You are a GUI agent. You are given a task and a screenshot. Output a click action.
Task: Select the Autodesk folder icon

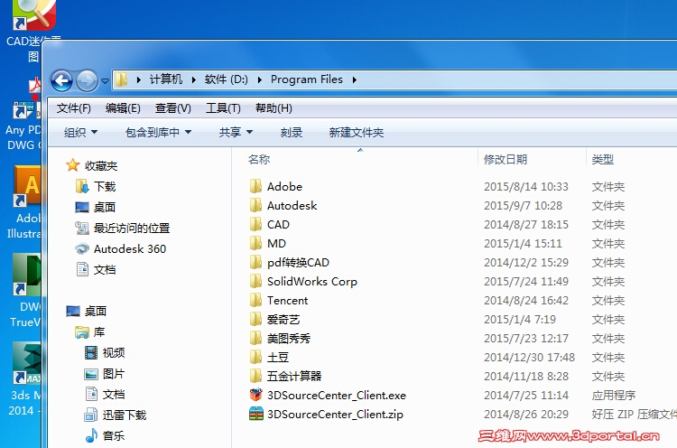click(x=255, y=205)
